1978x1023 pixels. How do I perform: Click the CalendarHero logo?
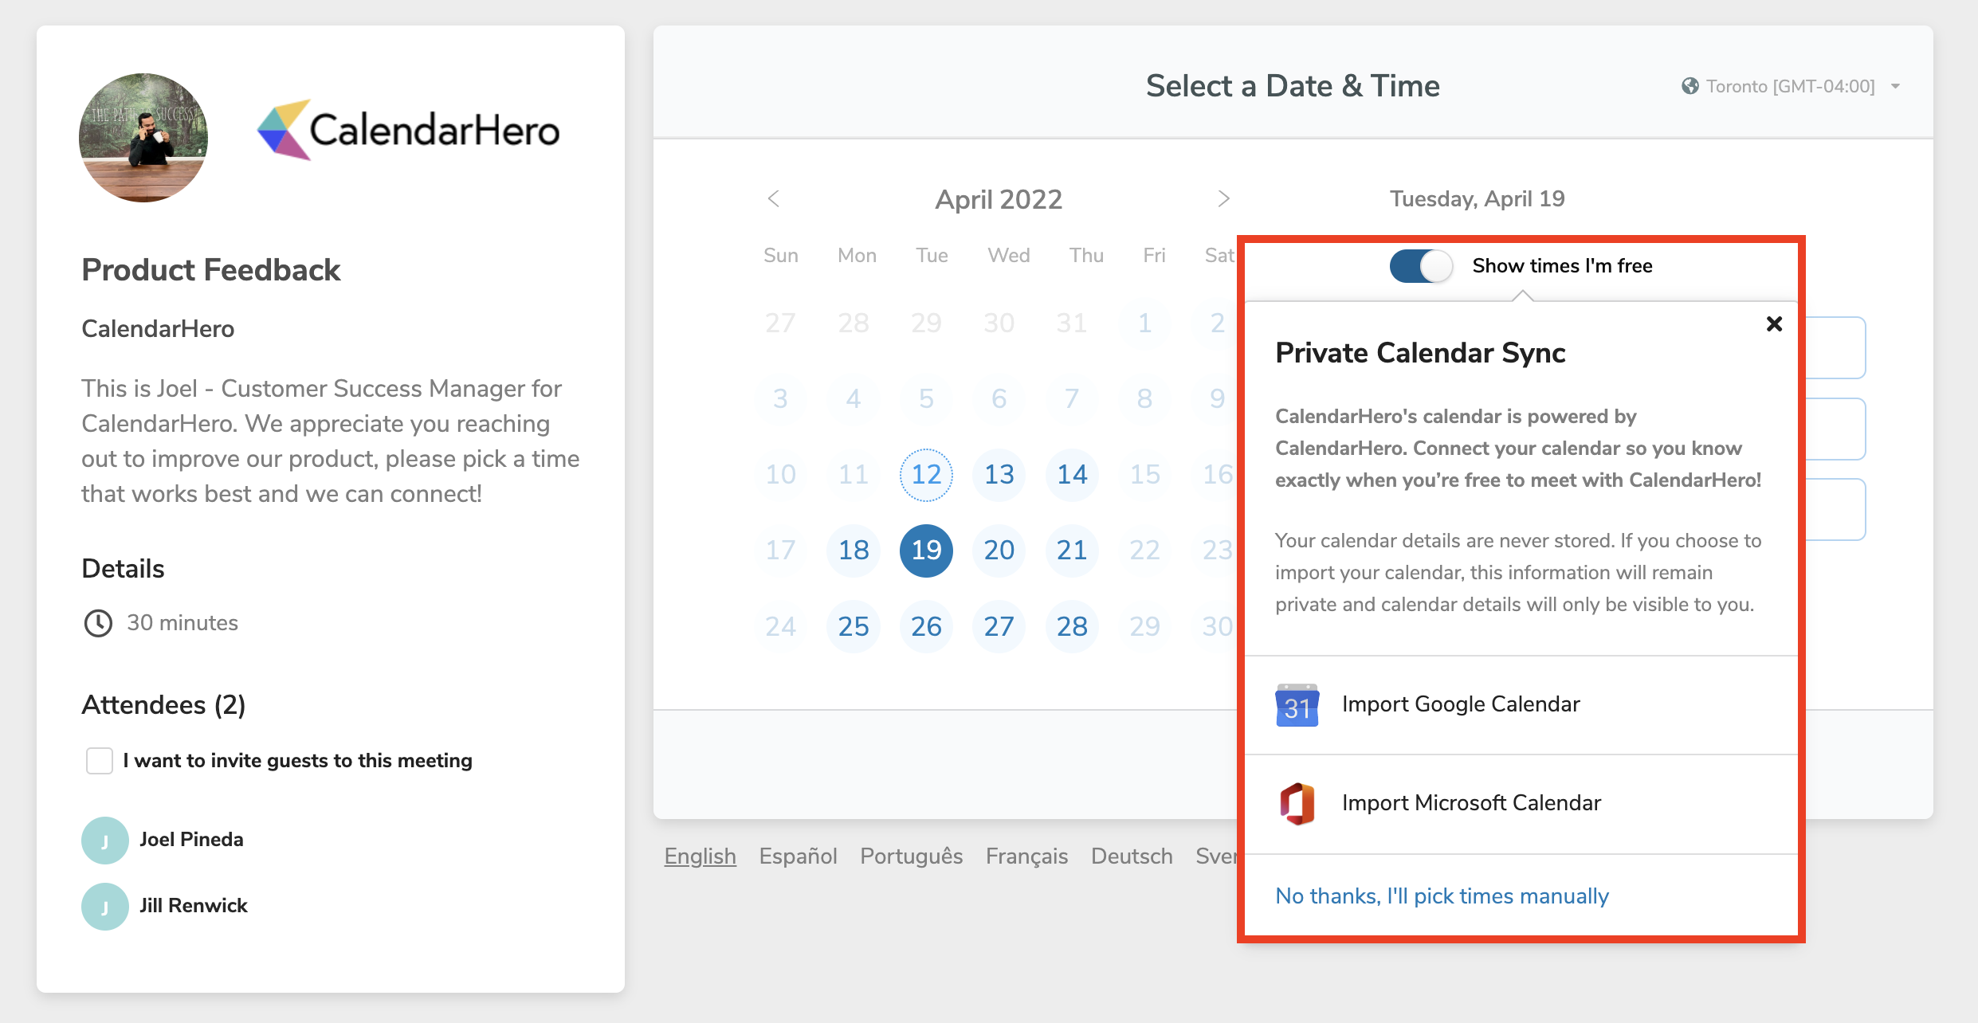408,130
